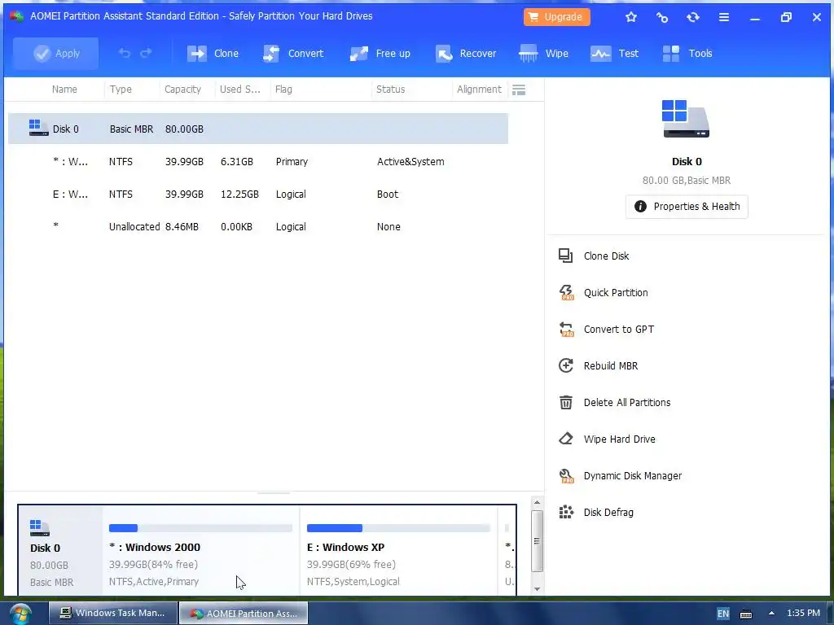Click the Rebuild MBR icon
The height and width of the screenshot is (625, 834).
[x=565, y=365]
